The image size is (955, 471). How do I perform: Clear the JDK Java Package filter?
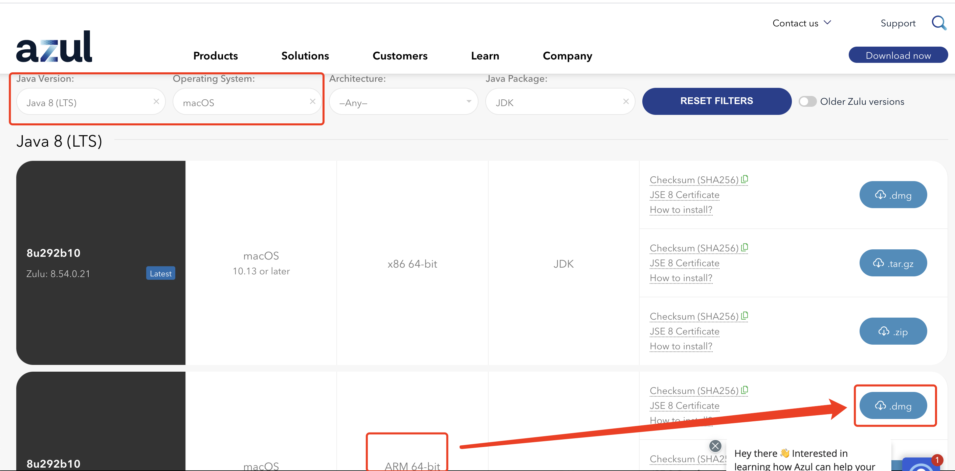point(626,101)
